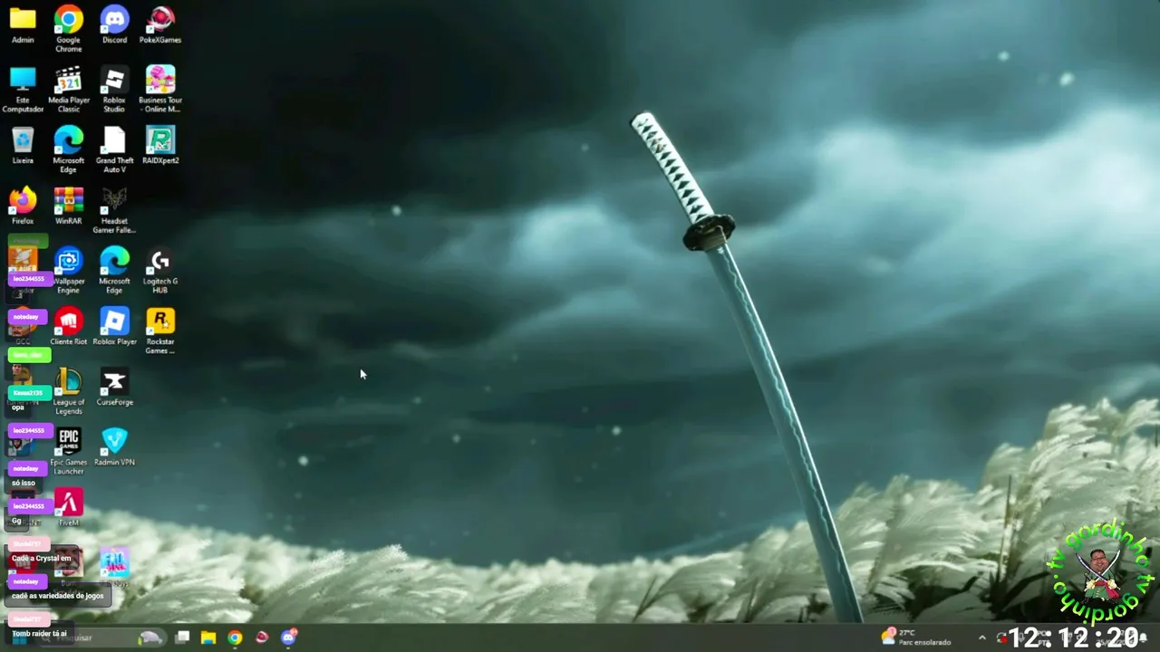
Task: Launch the Roblox Player desktop shortcut
Action: tap(114, 327)
